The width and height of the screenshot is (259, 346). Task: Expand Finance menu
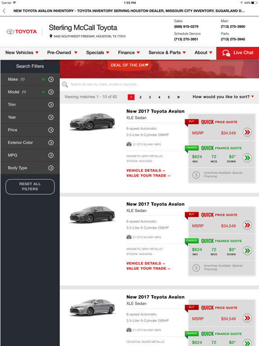click(129, 53)
